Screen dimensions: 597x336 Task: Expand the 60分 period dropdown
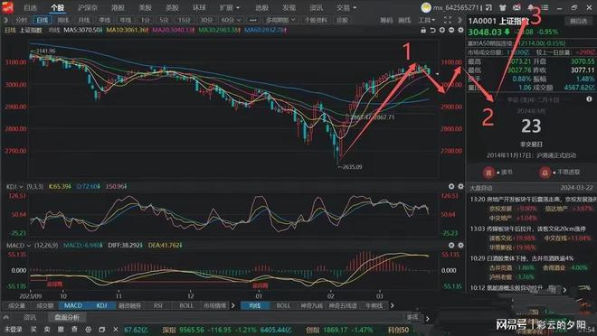coord(231,20)
